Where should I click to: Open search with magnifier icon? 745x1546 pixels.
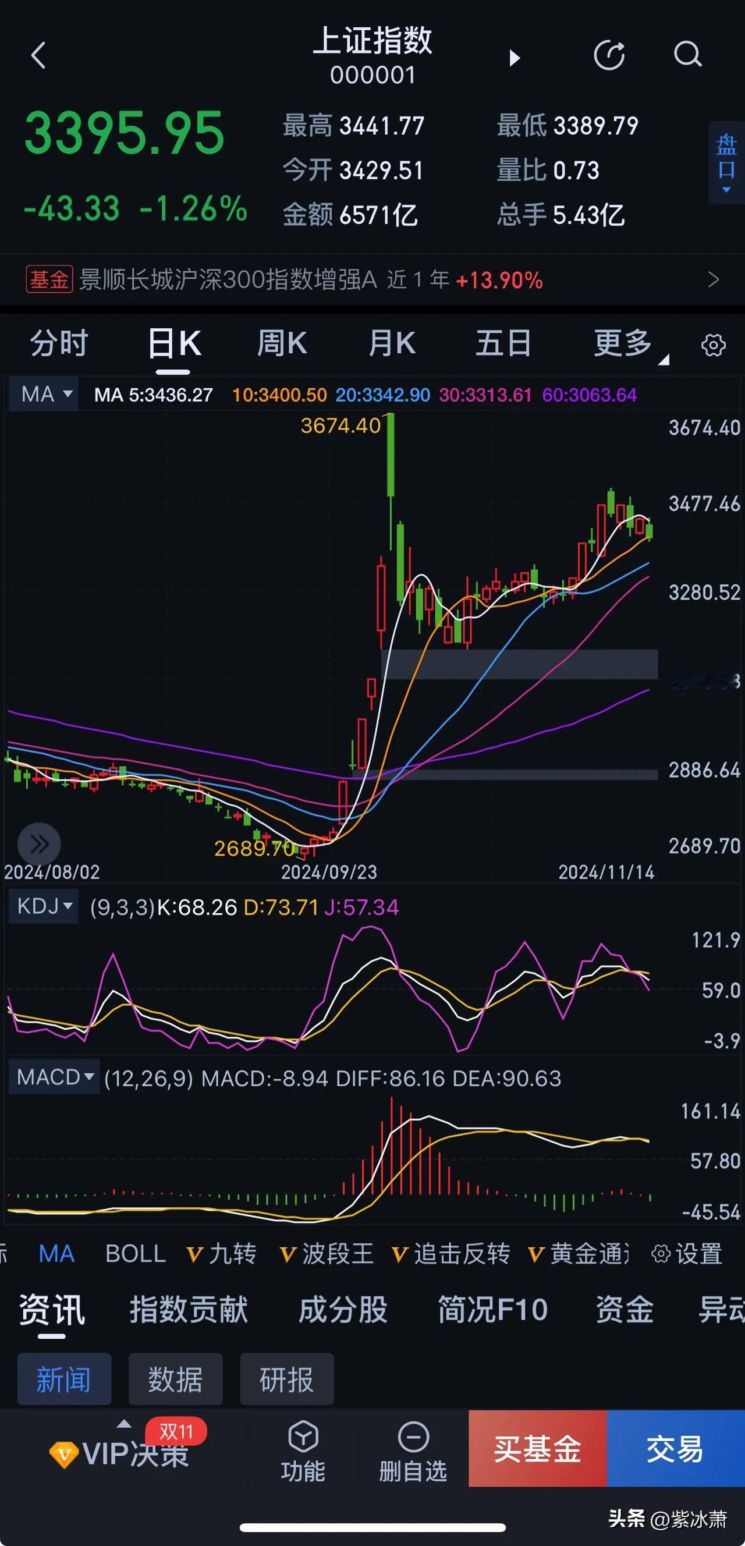tap(688, 55)
